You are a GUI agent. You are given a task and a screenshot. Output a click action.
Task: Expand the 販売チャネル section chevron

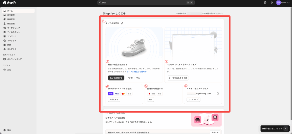tap(14, 55)
